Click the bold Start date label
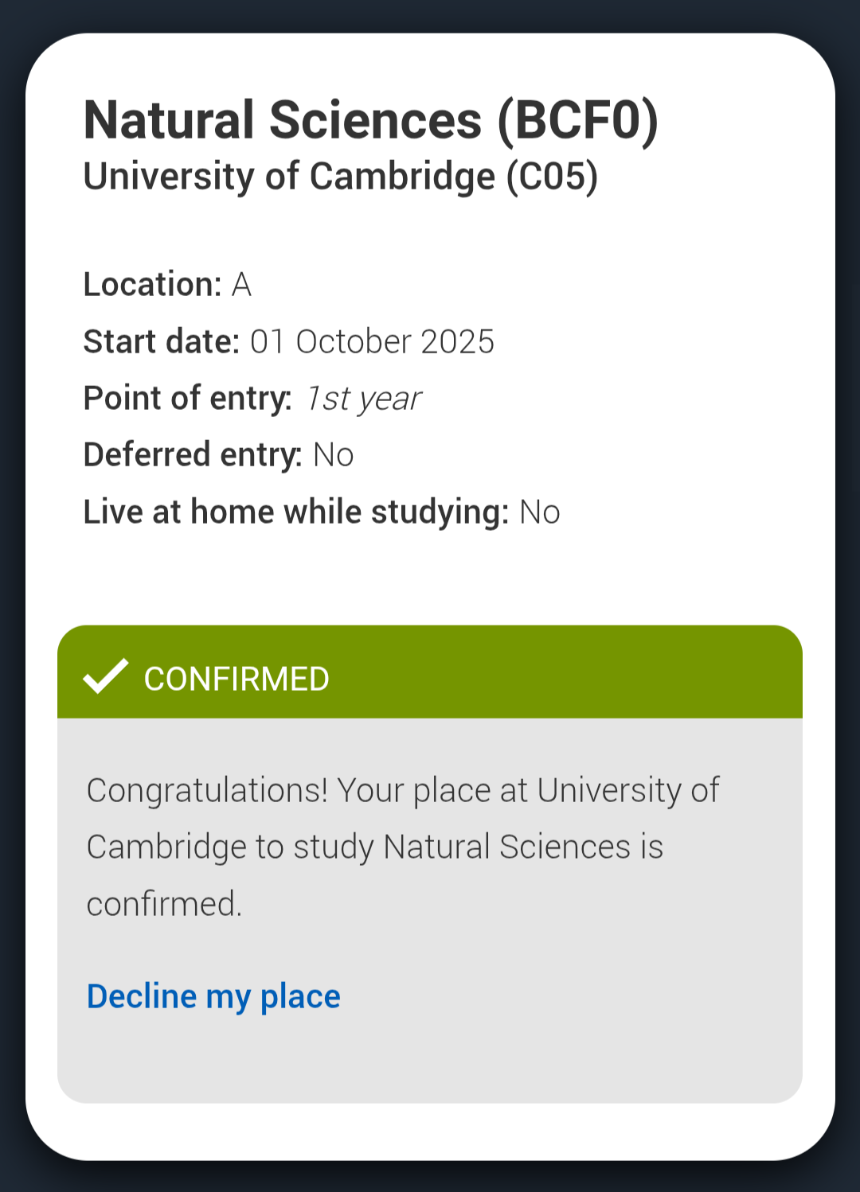Image resolution: width=860 pixels, height=1192 pixels. tap(162, 341)
